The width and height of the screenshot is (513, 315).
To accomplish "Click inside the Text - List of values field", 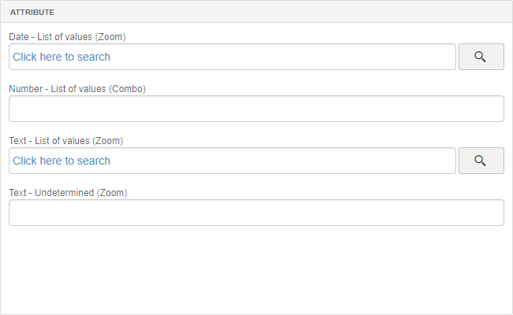I will pos(232,161).
